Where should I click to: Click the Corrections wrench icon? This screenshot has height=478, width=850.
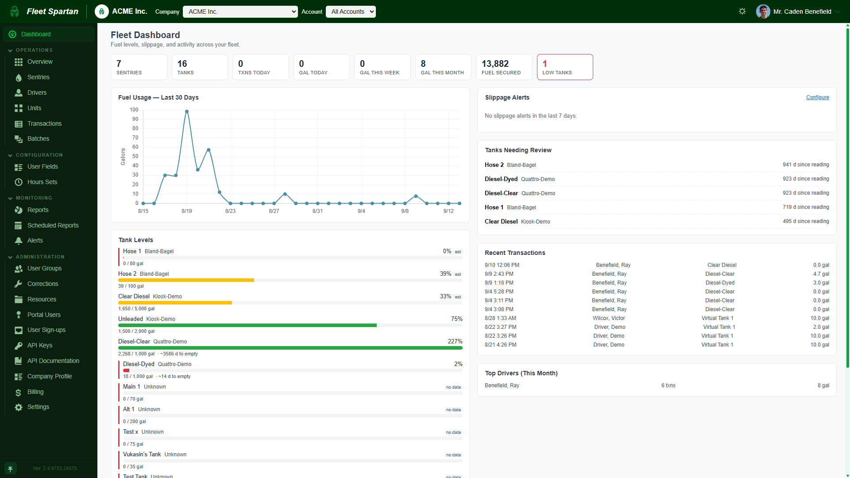pyautogui.click(x=19, y=284)
